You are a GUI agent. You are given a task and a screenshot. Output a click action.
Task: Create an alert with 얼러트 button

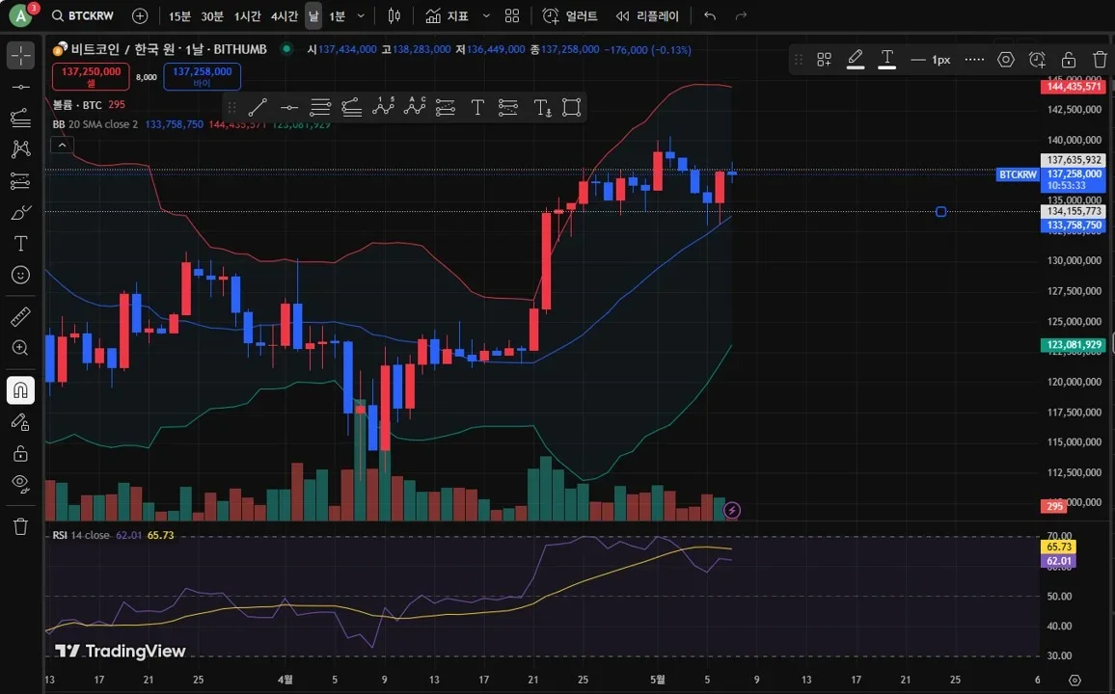click(570, 15)
